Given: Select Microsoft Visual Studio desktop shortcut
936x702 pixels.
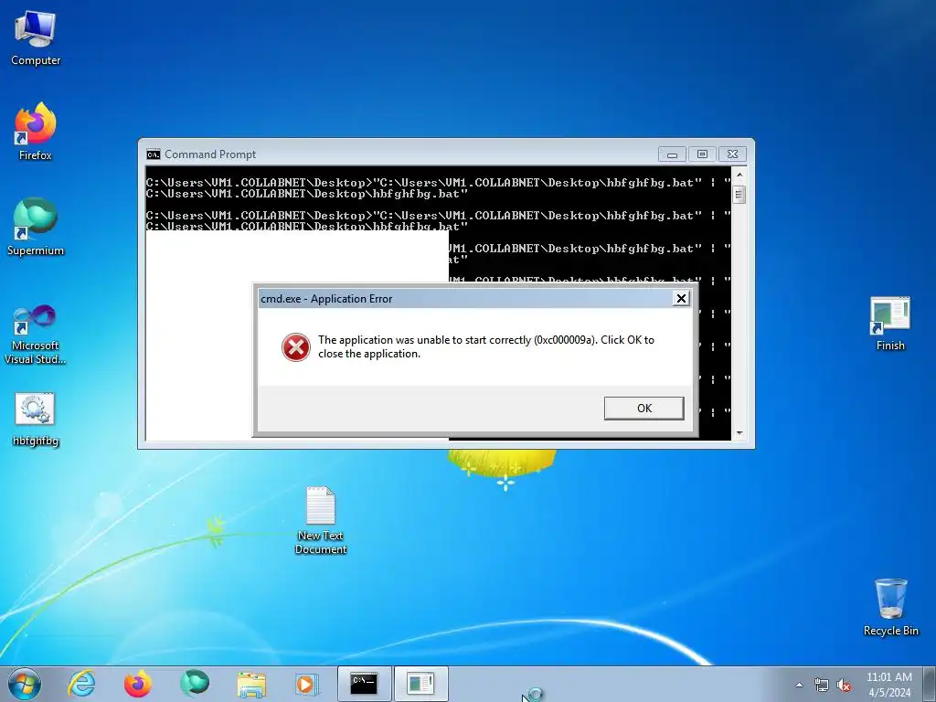Looking at the screenshot, I should (36, 335).
